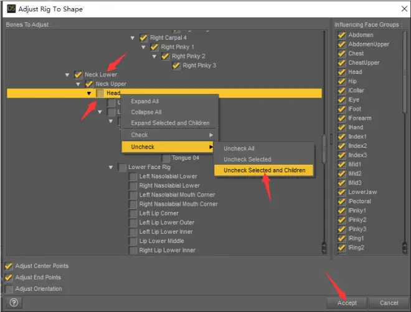Enable Adjust Orientation option

[x=9, y=289]
